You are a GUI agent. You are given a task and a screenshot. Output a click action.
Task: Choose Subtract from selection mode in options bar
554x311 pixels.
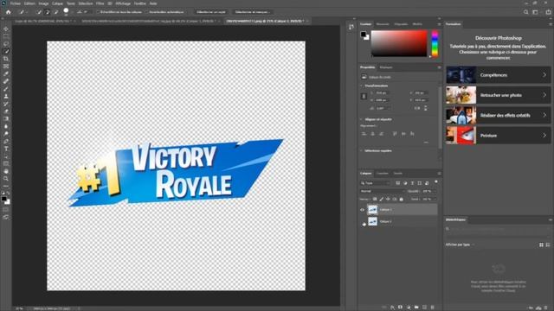(x=55, y=12)
